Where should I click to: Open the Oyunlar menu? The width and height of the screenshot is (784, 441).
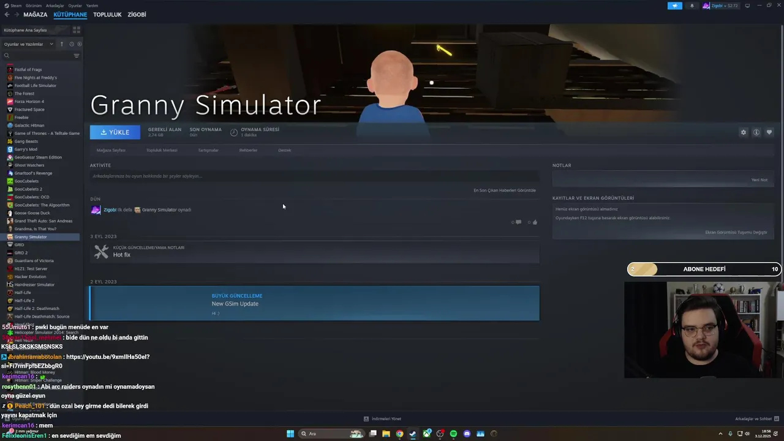tap(75, 6)
